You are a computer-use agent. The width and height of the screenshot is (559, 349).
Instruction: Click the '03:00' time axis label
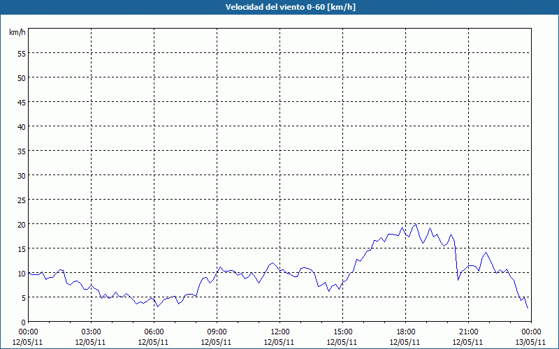[91, 332]
